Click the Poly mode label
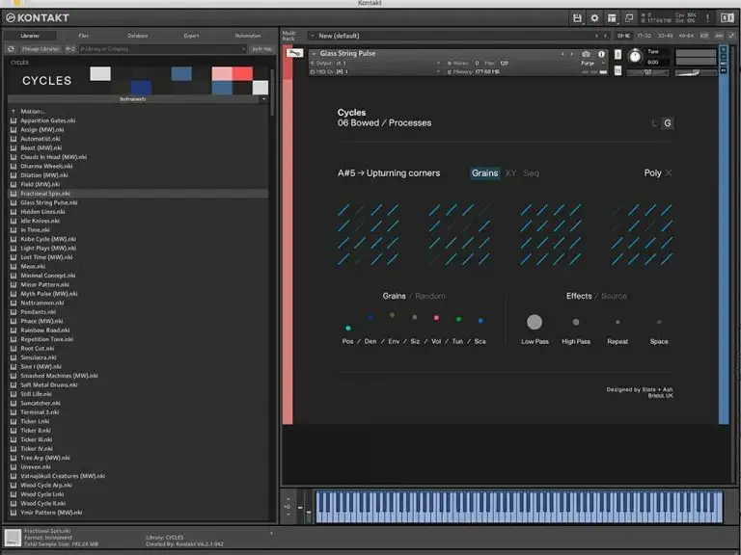The image size is (741, 555). (x=652, y=173)
